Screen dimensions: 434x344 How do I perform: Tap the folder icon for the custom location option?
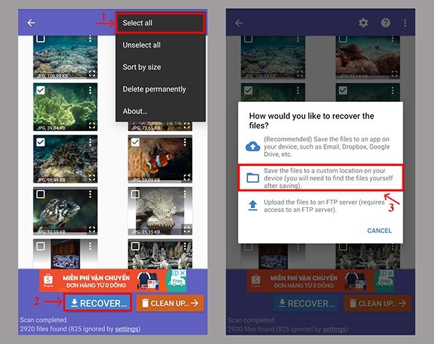(x=253, y=178)
